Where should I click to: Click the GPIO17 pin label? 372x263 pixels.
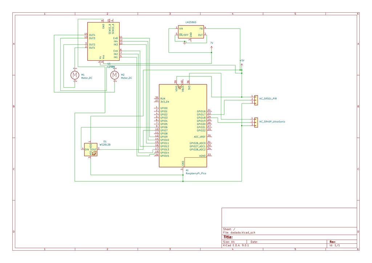pyautogui.click(x=201, y=114)
